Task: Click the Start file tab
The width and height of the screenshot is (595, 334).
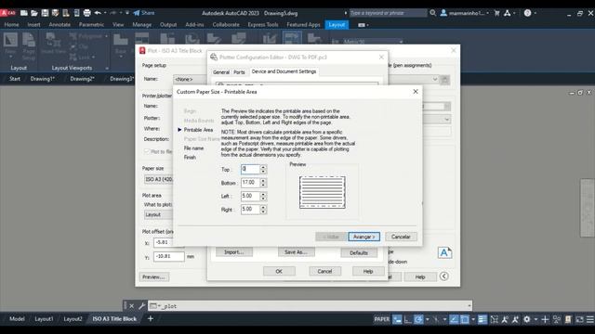Action: 15,79
